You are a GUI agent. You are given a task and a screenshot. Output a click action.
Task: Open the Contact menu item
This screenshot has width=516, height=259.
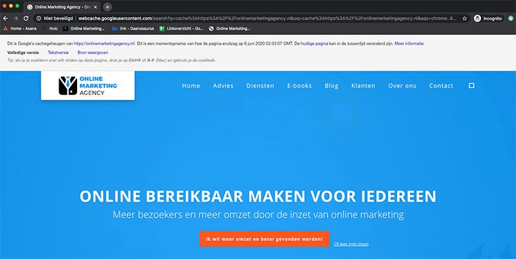pos(441,85)
